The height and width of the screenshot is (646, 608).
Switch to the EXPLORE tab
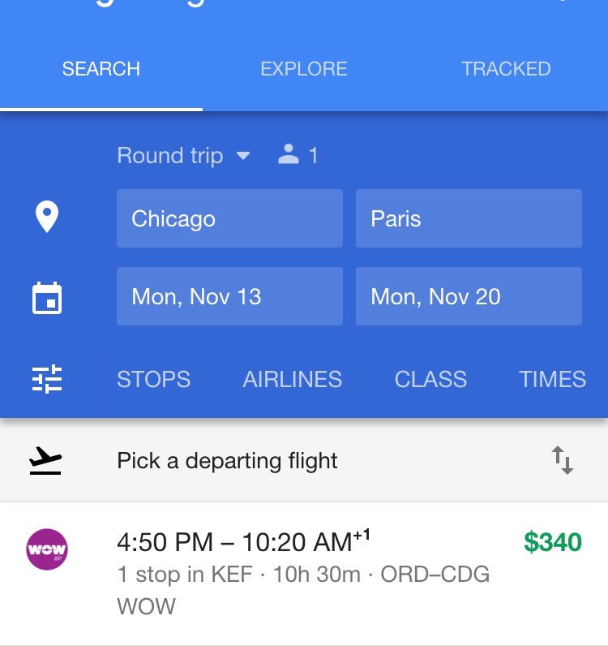[304, 69]
